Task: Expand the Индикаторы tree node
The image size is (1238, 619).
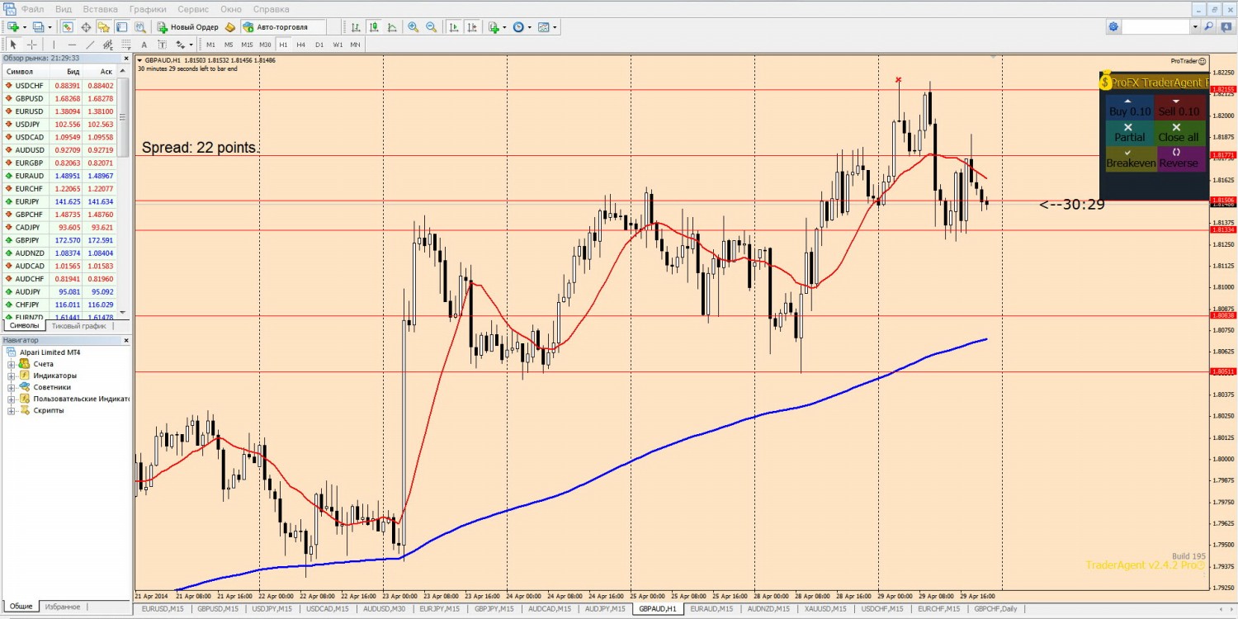Action: tap(12, 376)
